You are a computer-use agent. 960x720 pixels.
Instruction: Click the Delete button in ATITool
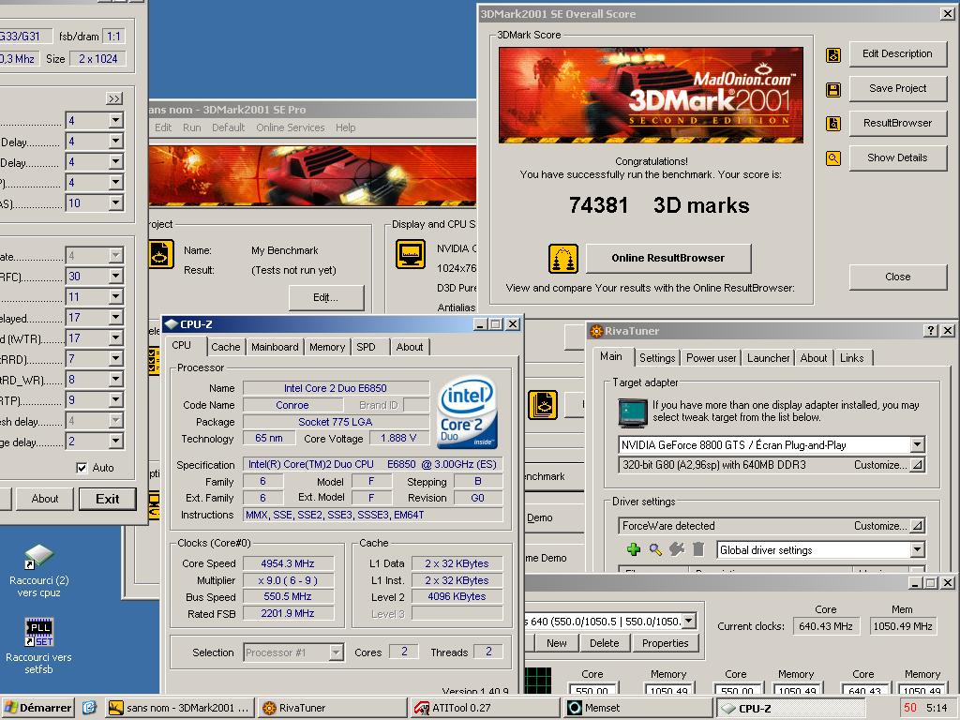click(605, 643)
